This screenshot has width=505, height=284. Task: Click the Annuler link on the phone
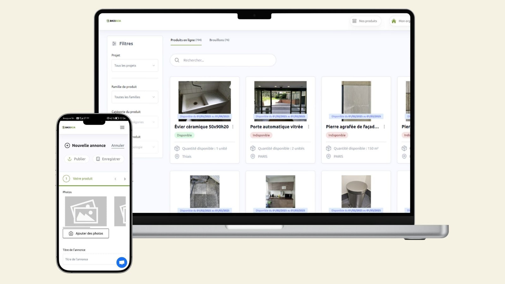pyautogui.click(x=118, y=145)
